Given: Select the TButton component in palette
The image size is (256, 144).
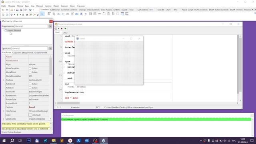Looking at the screenshot, I should click(x=58, y=14).
